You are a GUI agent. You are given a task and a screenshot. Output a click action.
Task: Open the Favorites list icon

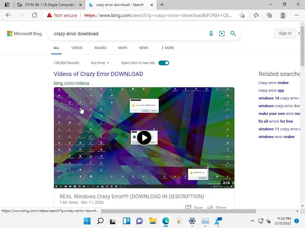256,15
